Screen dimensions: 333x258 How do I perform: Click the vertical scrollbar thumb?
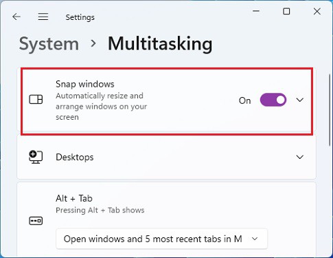click(330, 109)
